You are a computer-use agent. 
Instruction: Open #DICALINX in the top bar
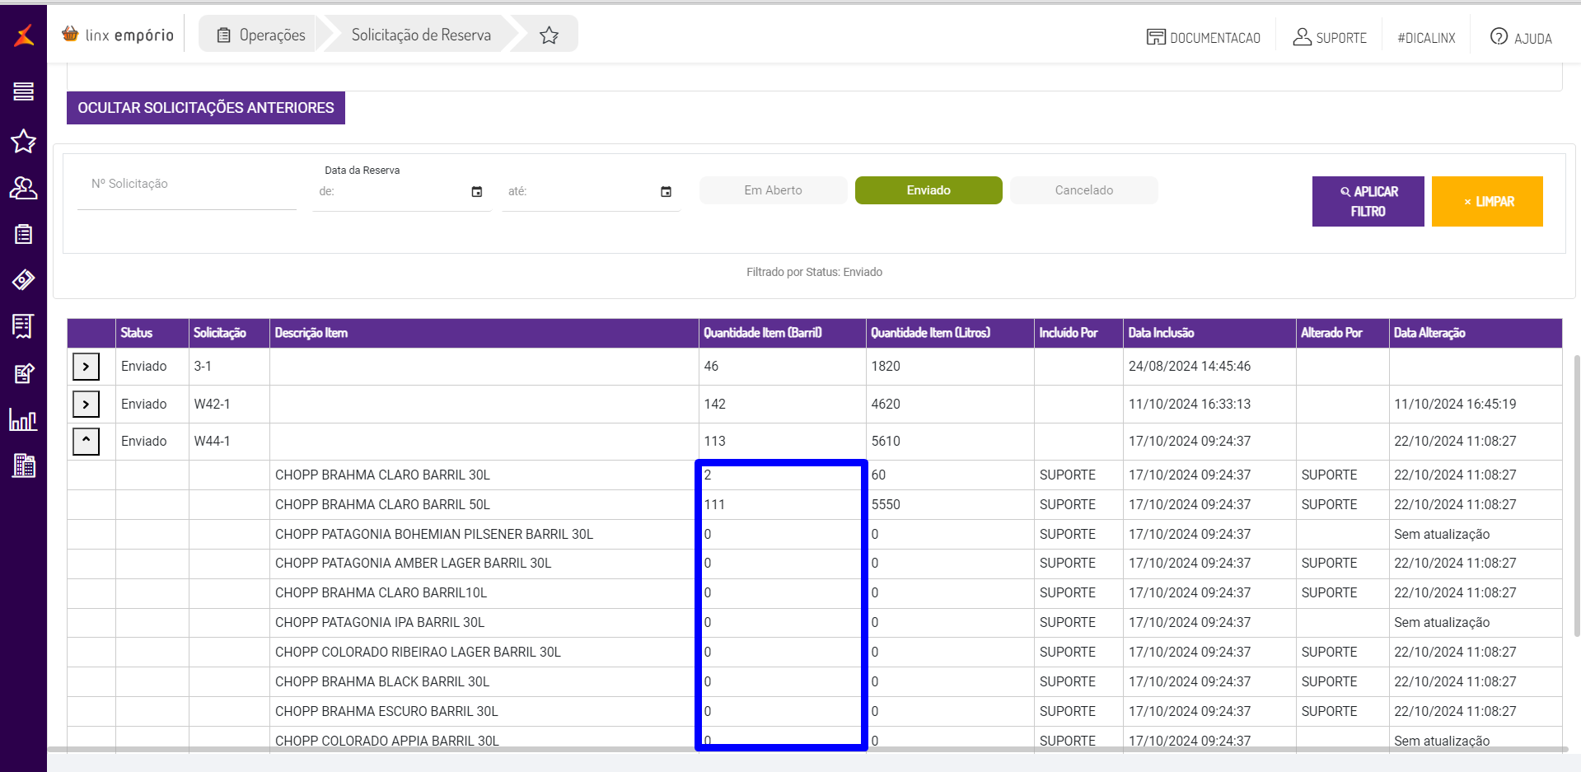click(x=1426, y=38)
